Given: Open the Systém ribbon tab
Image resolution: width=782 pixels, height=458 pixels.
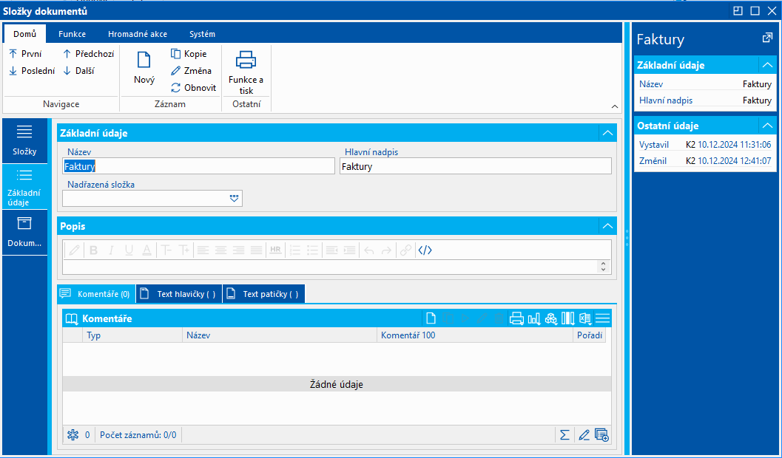Looking at the screenshot, I should pos(203,34).
